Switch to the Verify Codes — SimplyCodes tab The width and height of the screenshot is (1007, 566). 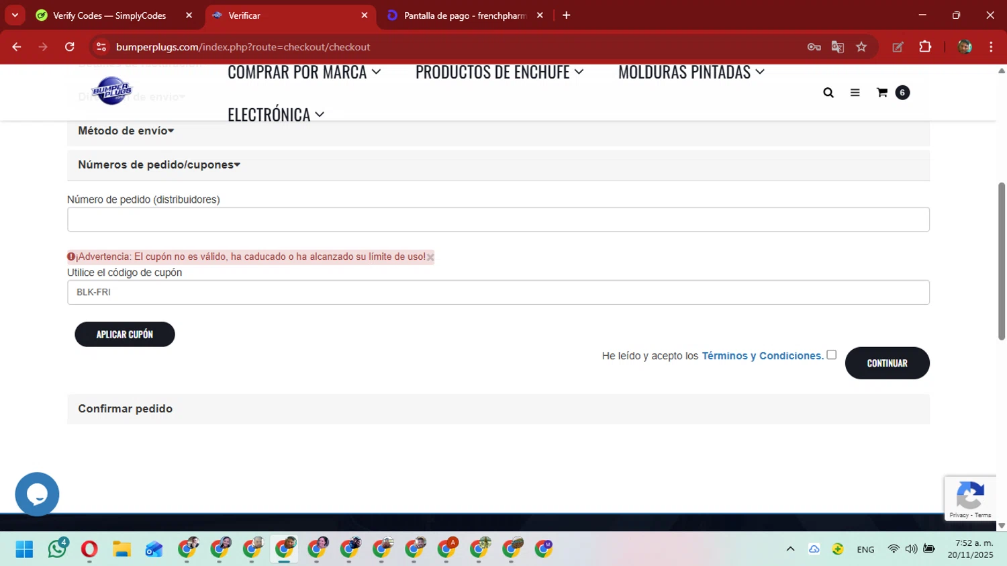(109, 15)
